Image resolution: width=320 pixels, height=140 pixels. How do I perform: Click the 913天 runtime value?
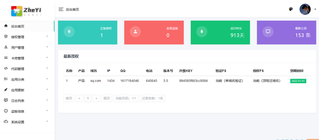[237, 35]
